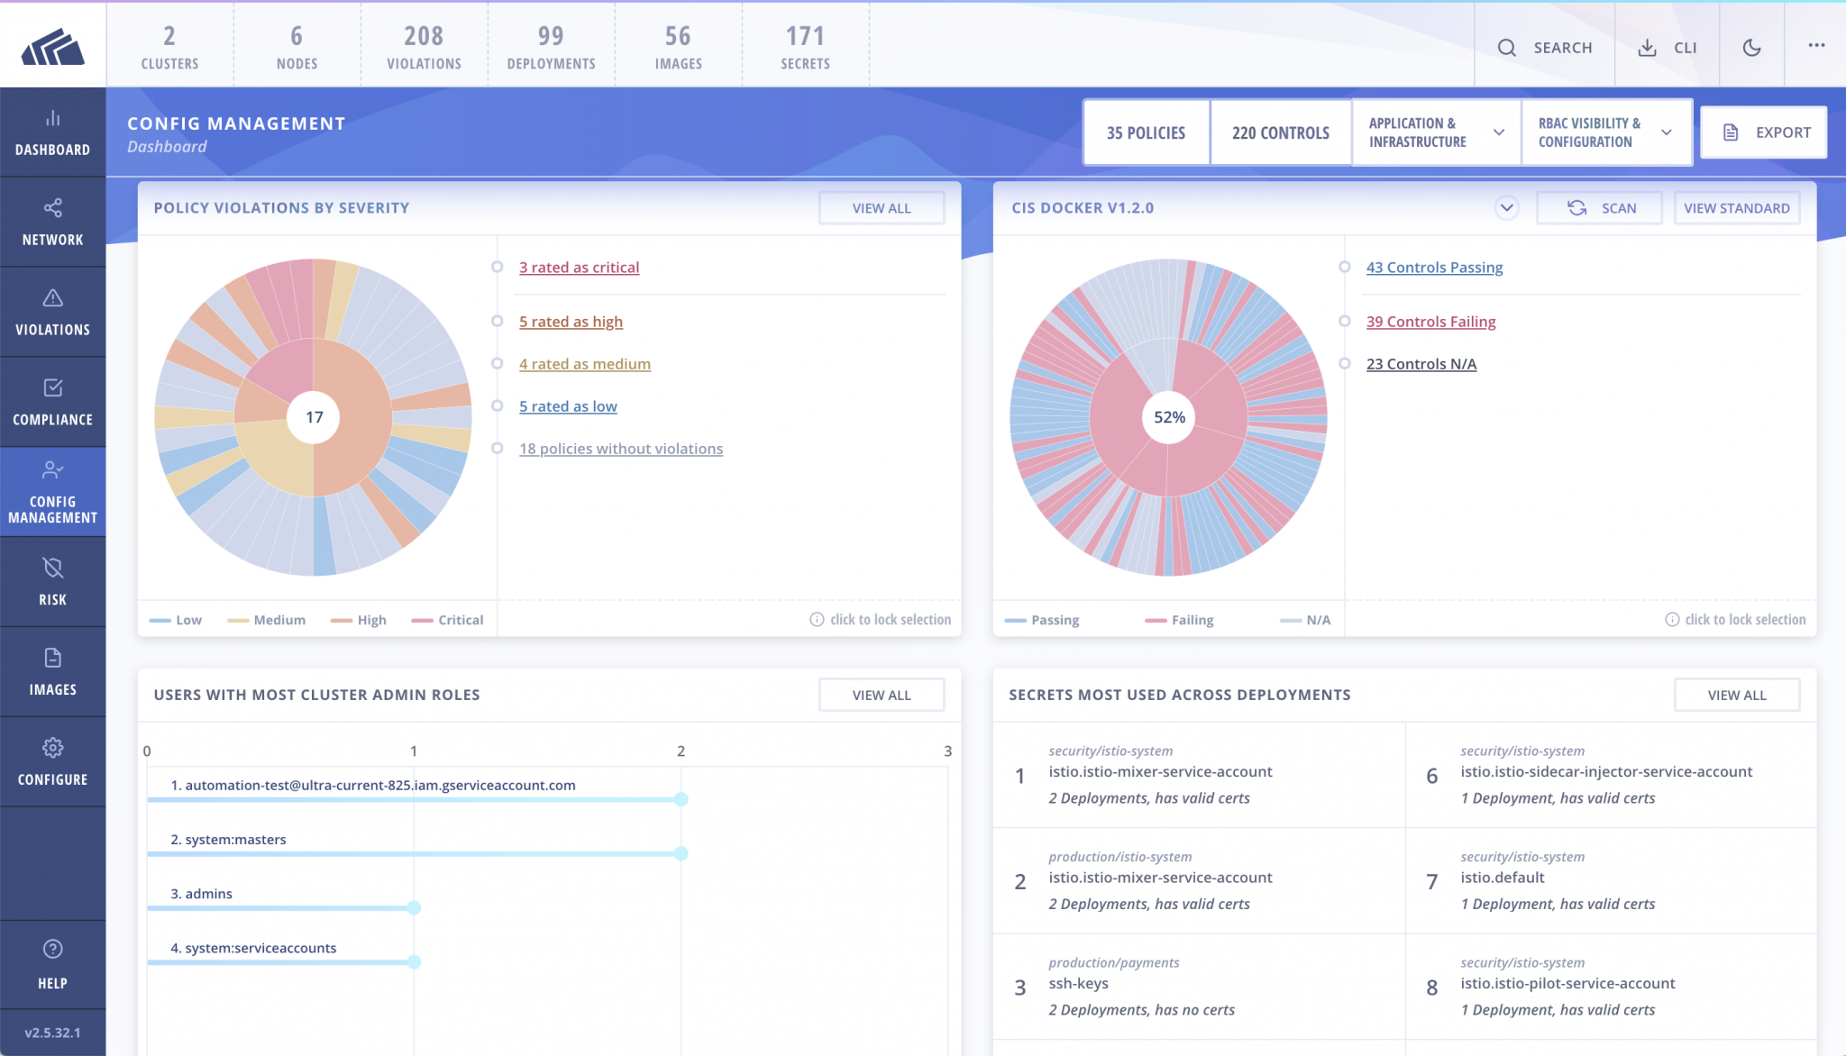Screen dimensions: 1846x1056
Task: Open the Compliance panel from sidebar
Action: pyautogui.click(x=52, y=401)
